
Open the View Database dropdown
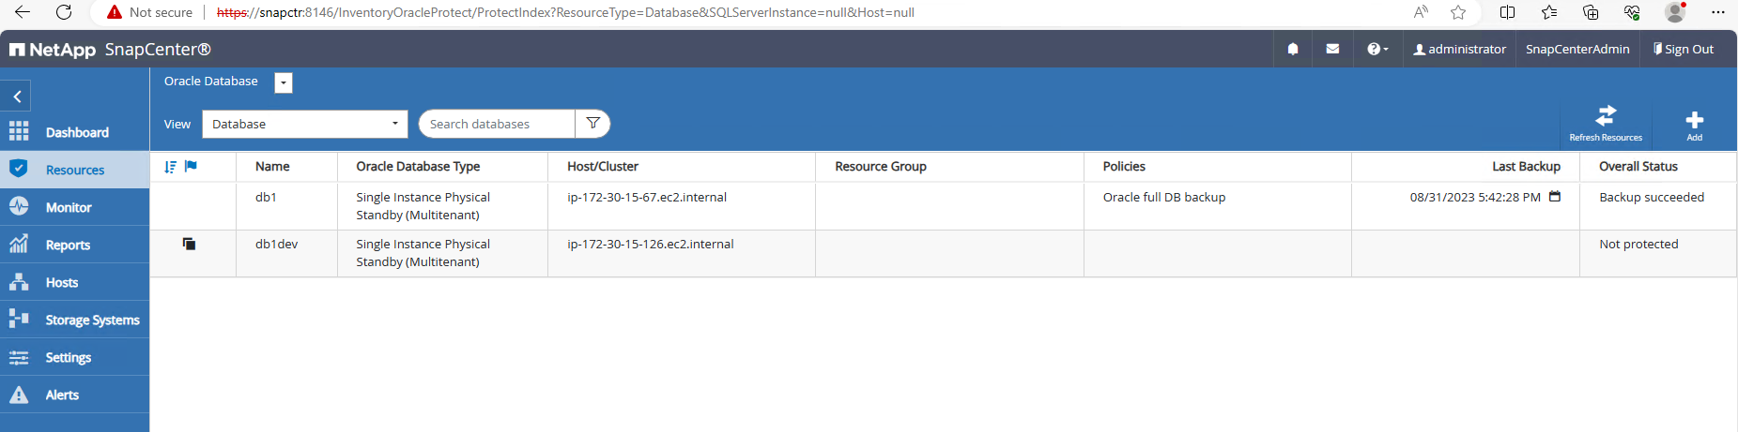click(x=305, y=124)
